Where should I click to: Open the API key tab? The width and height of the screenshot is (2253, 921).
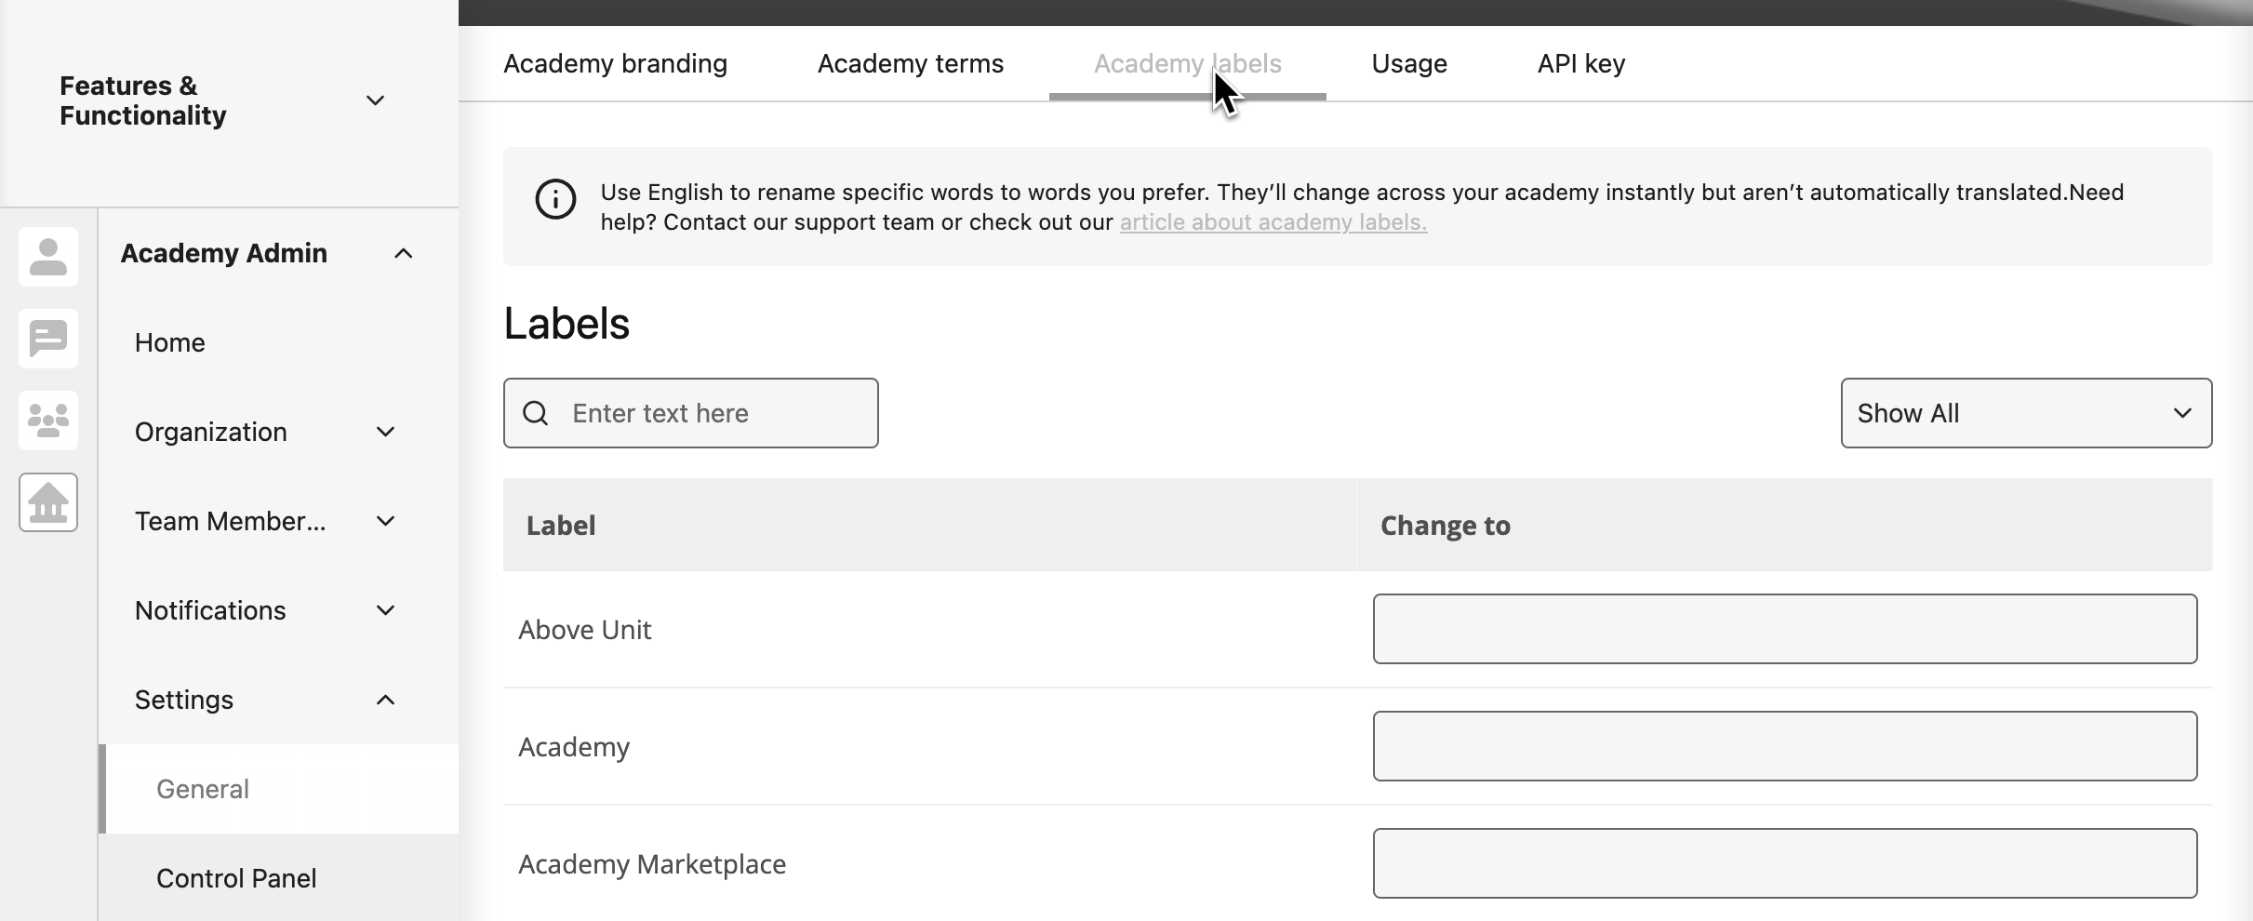pos(1580,63)
